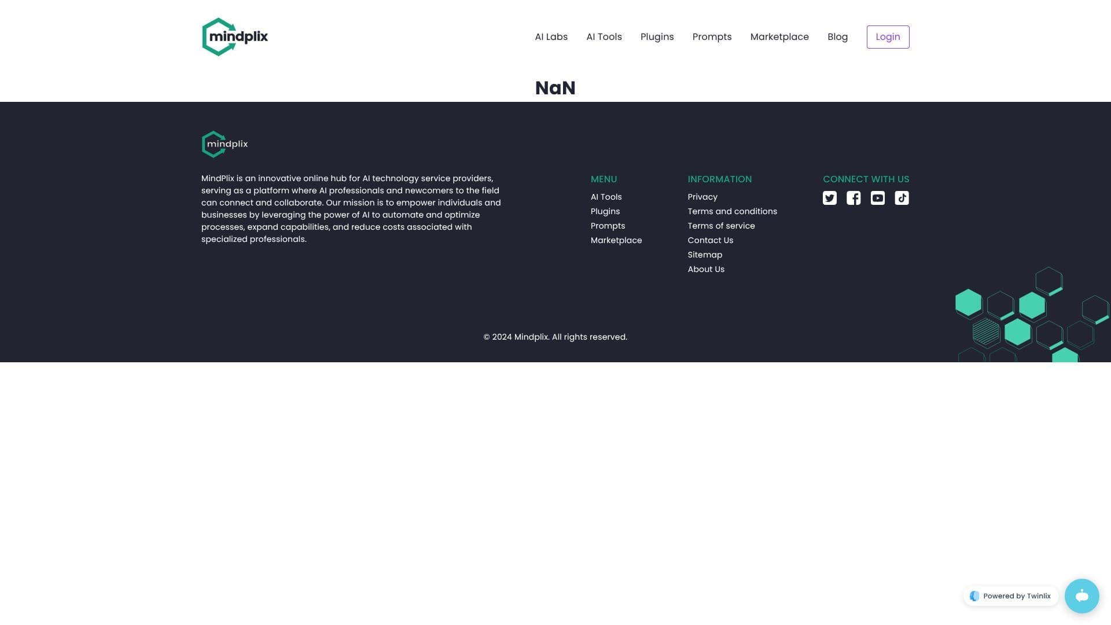Open Marketplace in the top navigation
1111x625 pixels.
pyautogui.click(x=779, y=37)
